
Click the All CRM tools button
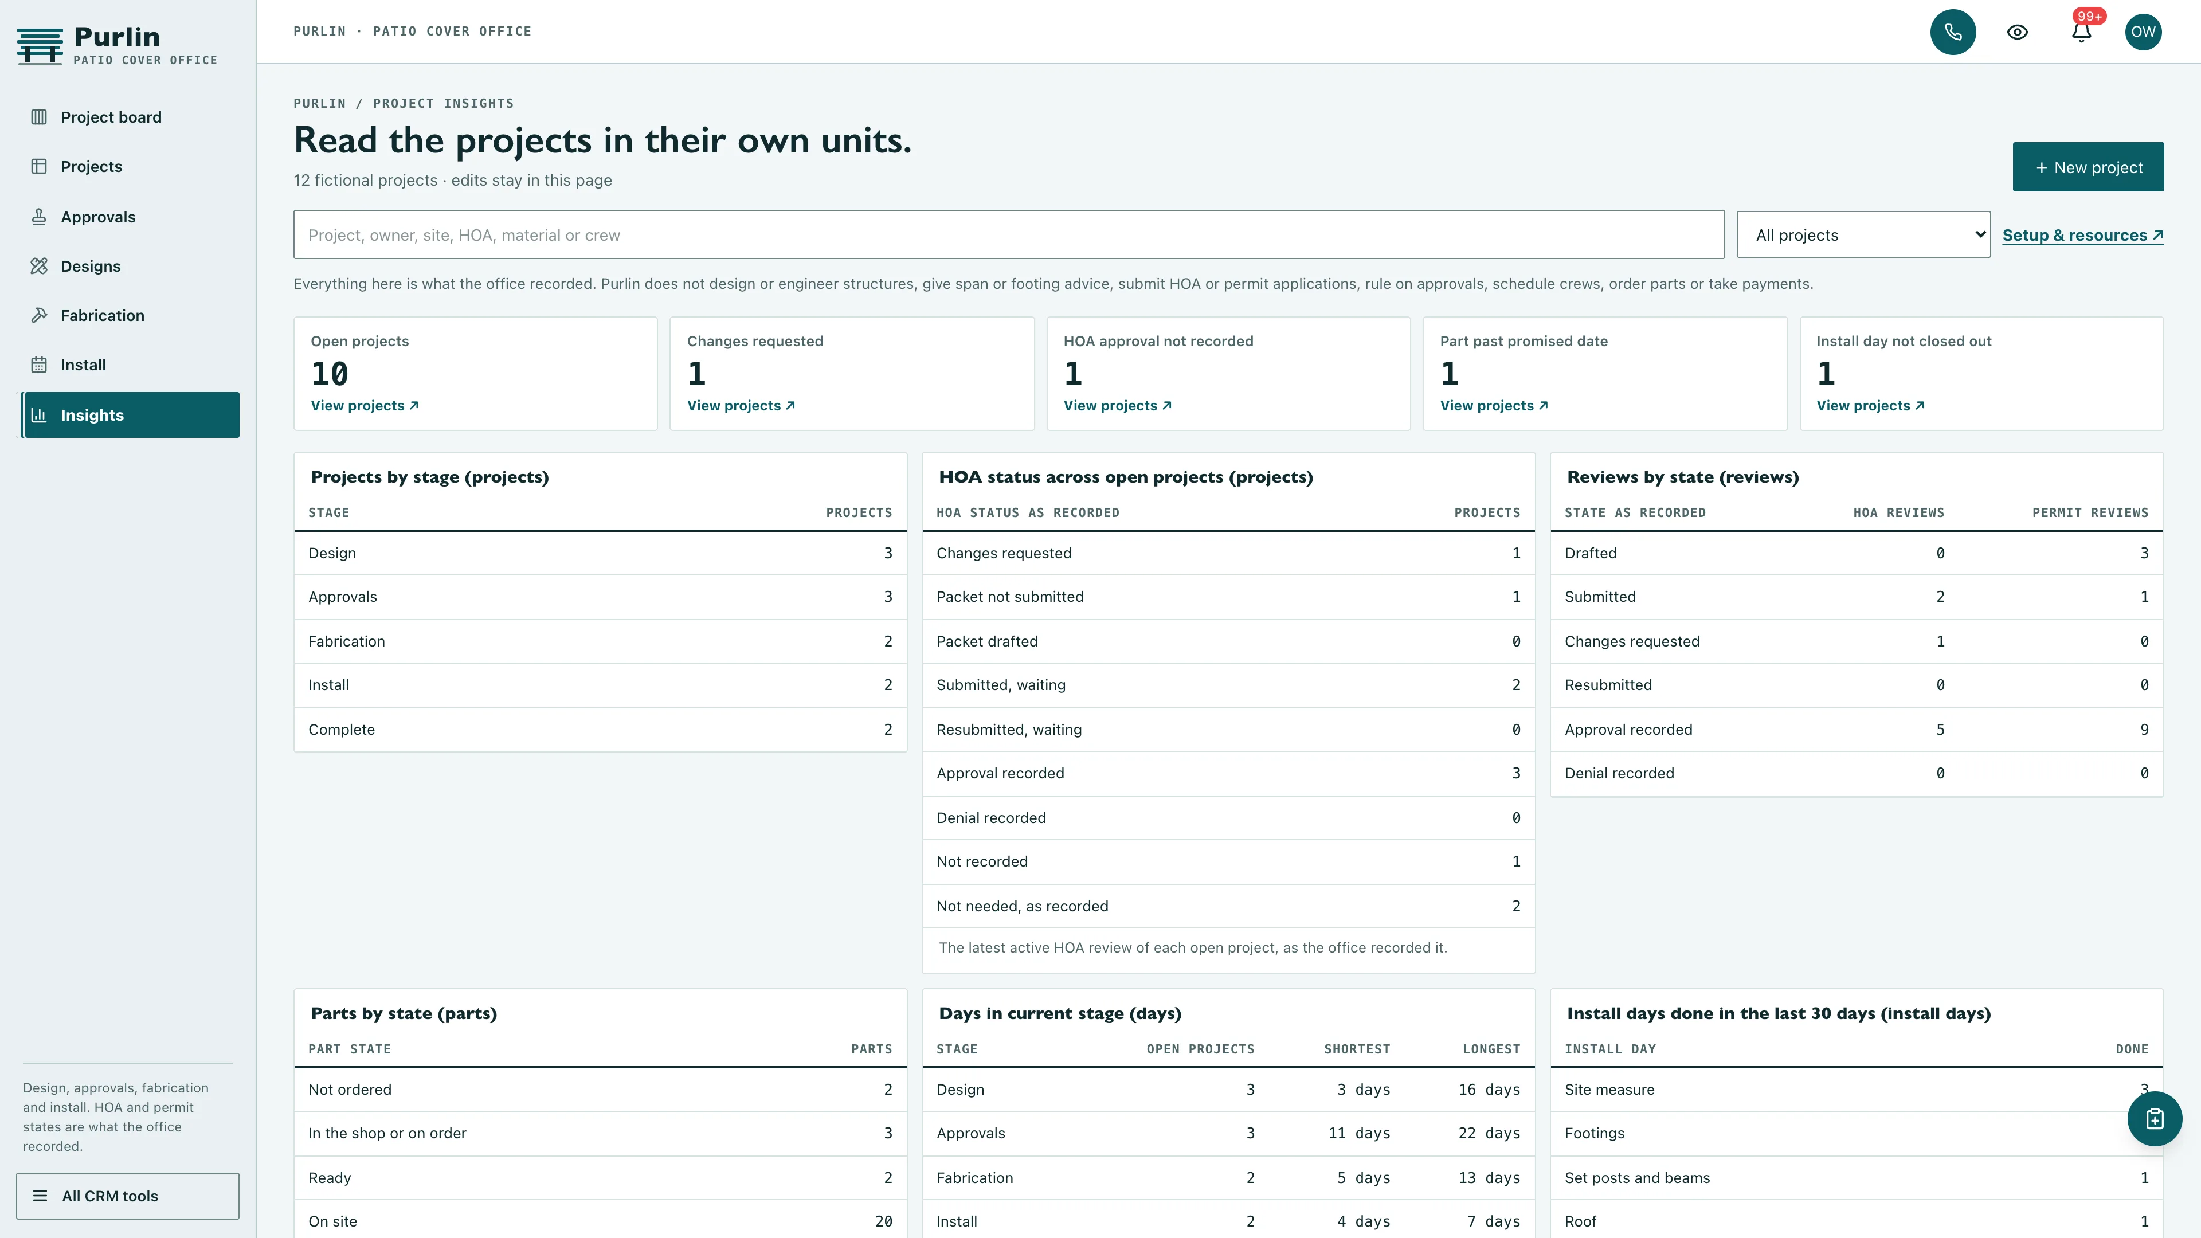pyautogui.click(x=128, y=1196)
